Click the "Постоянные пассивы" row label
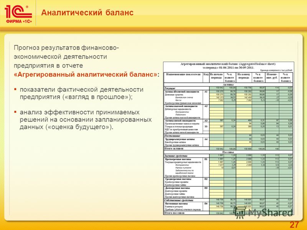This screenshot has height=230, width=307. tap(177, 204)
